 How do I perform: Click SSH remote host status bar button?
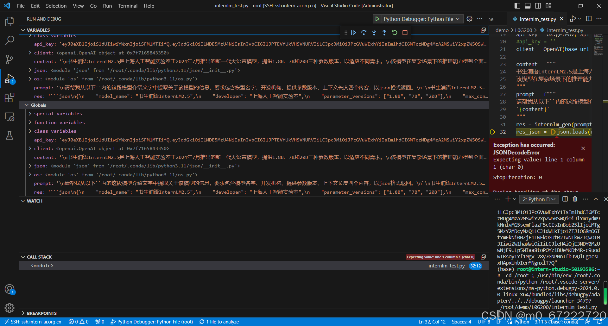tap(33, 322)
